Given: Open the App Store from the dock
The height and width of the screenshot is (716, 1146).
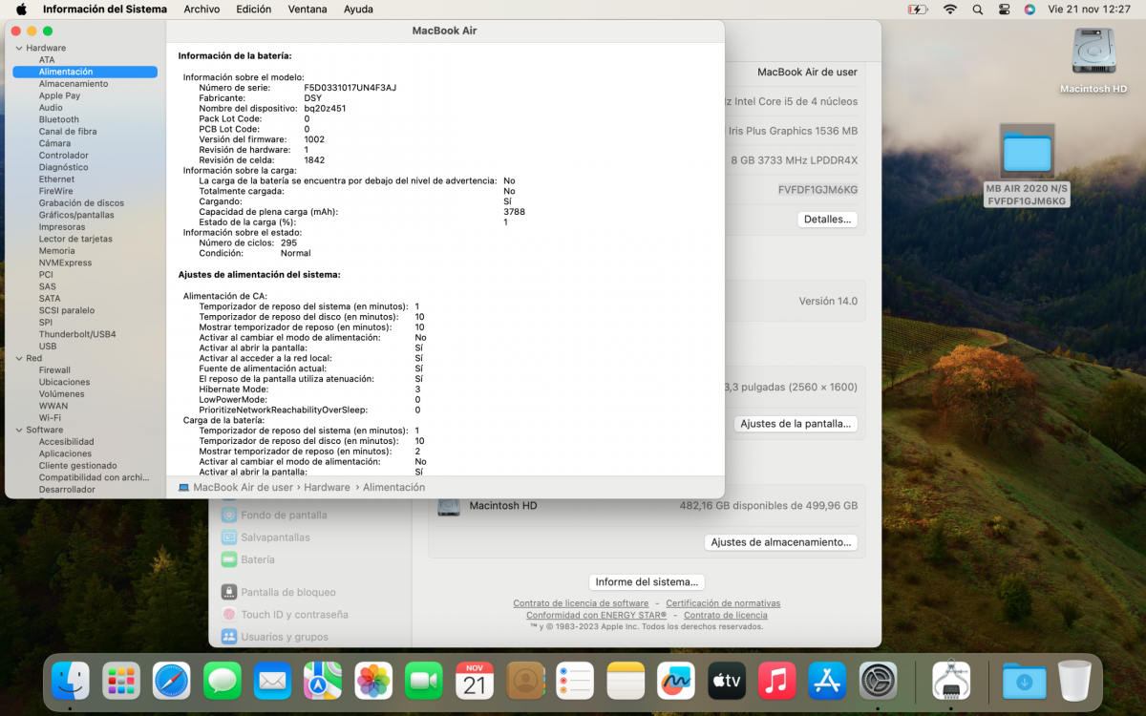Looking at the screenshot, I should click(827, 681).
